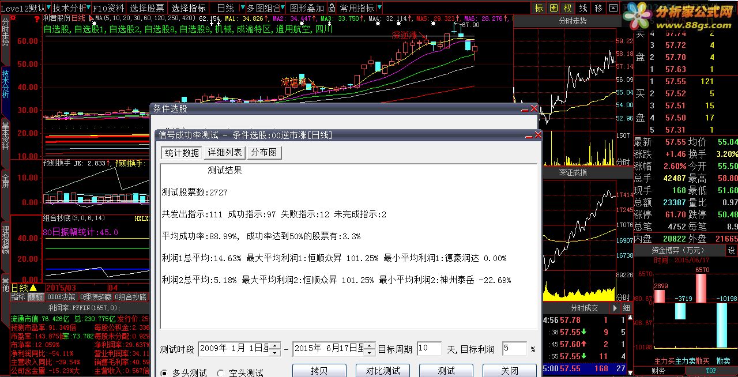This screenshot has width=738, height=377.
Task: Click the 测试股票数:2727 result line
Action: [x=194, y=192]
